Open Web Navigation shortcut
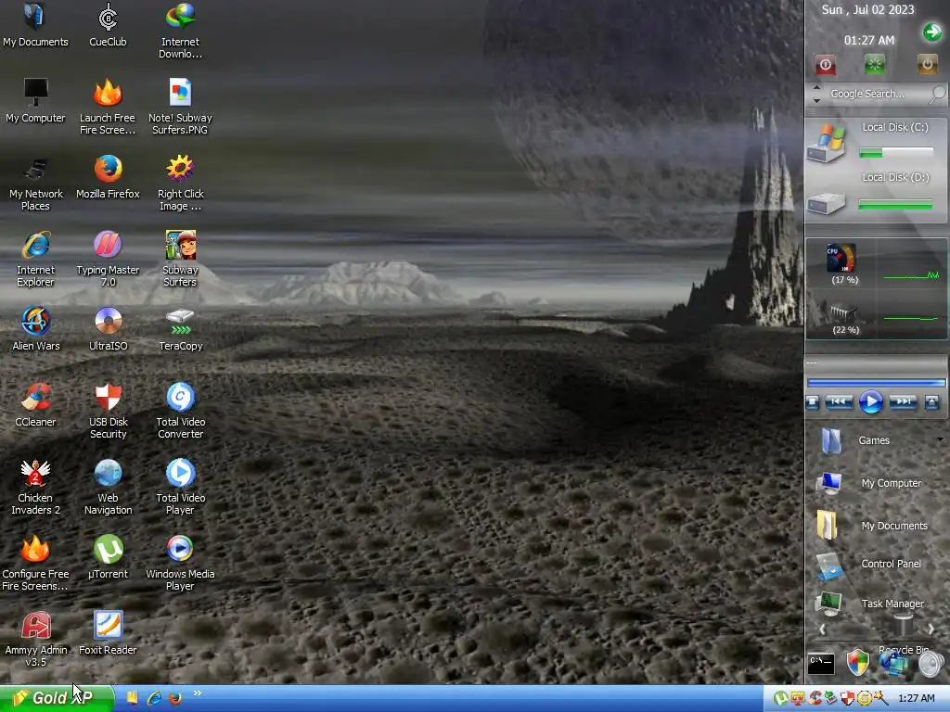 (x=108, y=488)
